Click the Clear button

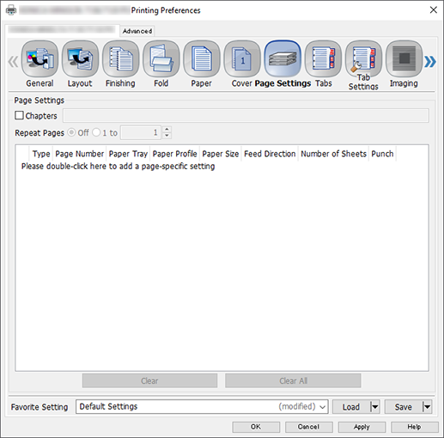click(149, 380)
